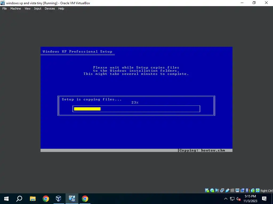
Task: Click the running XP virtual machine taskbar icon
Action: pos(72,199)
